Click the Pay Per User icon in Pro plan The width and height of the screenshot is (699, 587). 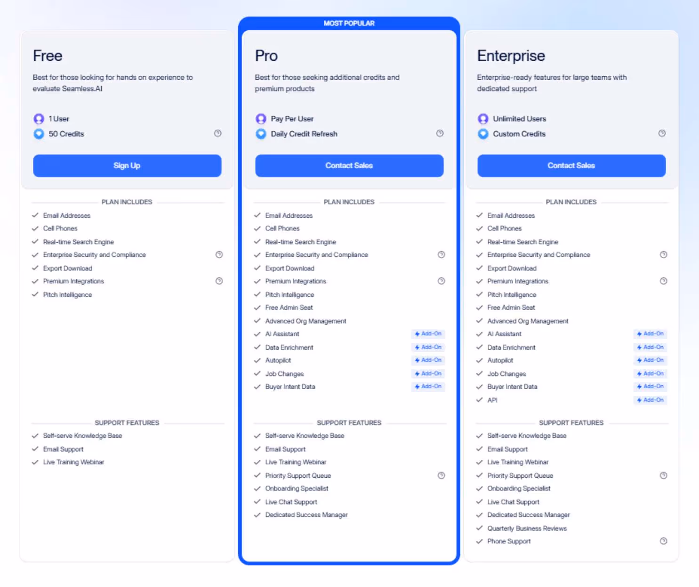coord(261,119)
